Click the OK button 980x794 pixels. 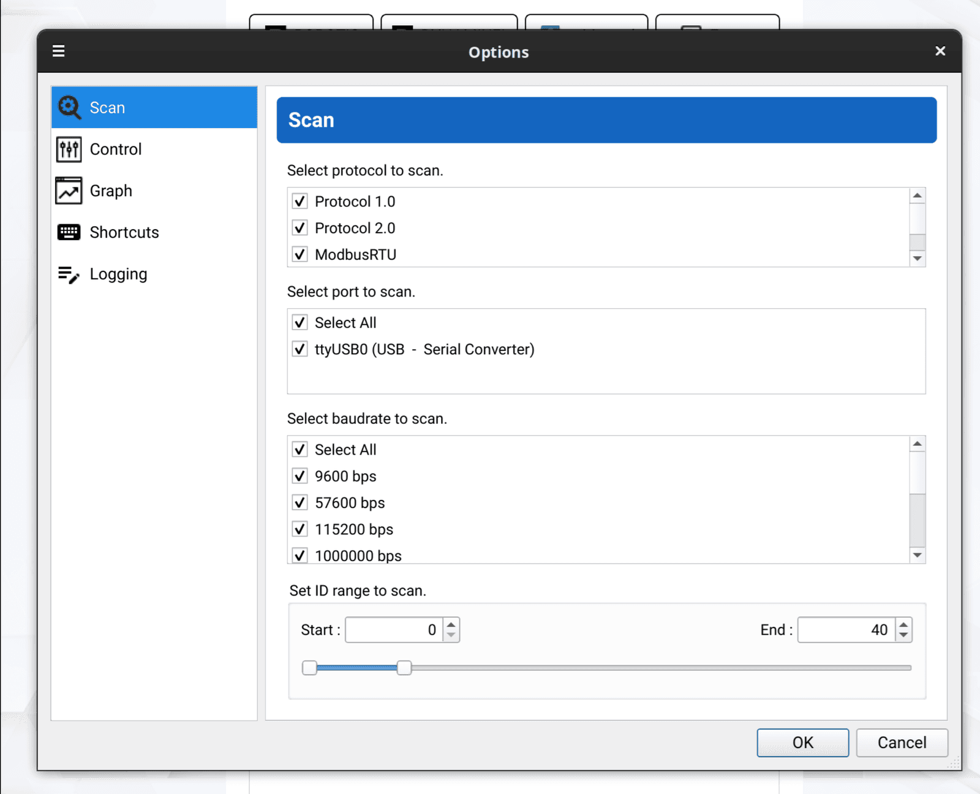click(803, 743)
